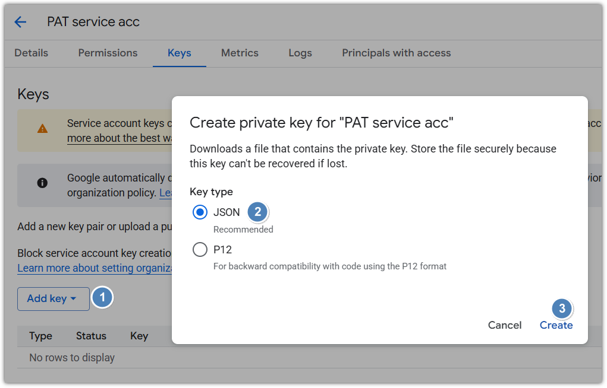Click the numbered badge 3 above Create
The width and height of the screenshot is (607, 388).
point(562,309)
